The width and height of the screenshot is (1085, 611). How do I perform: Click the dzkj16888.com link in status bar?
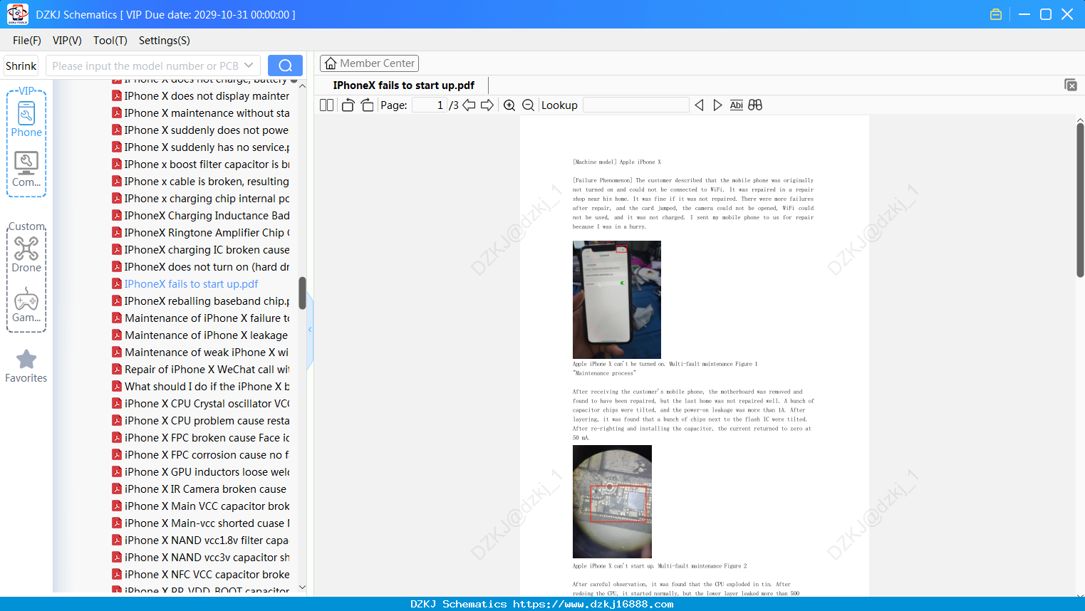[593, 605]
